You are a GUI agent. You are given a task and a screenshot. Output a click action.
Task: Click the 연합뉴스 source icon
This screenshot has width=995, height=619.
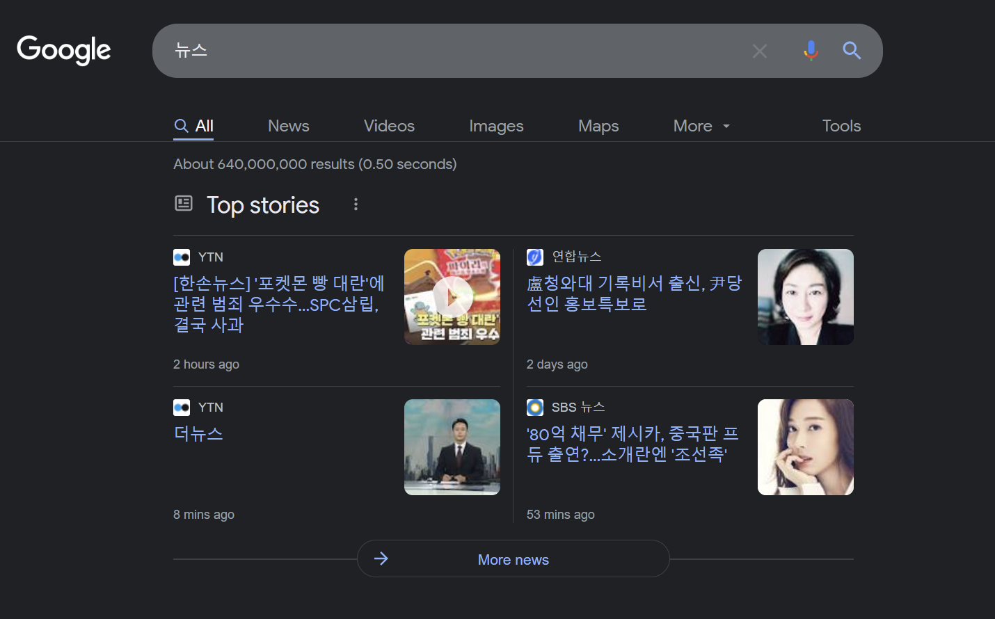(x=535, y=257)
